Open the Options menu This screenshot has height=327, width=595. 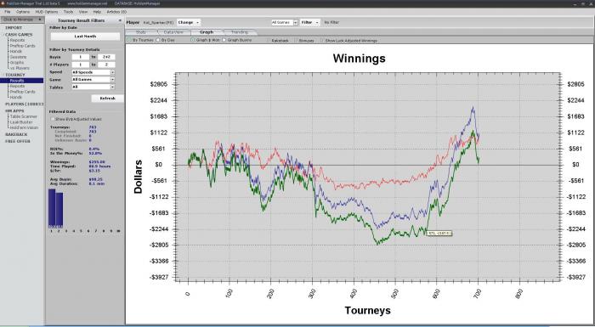point(23,12)
